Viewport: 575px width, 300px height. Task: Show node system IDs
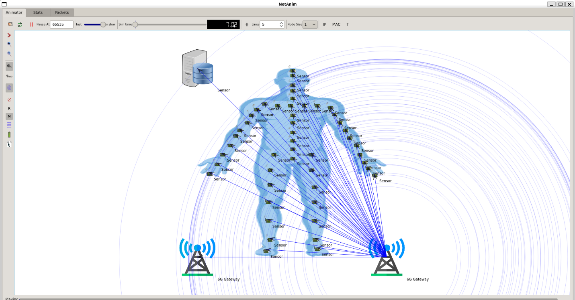point(9,76)
